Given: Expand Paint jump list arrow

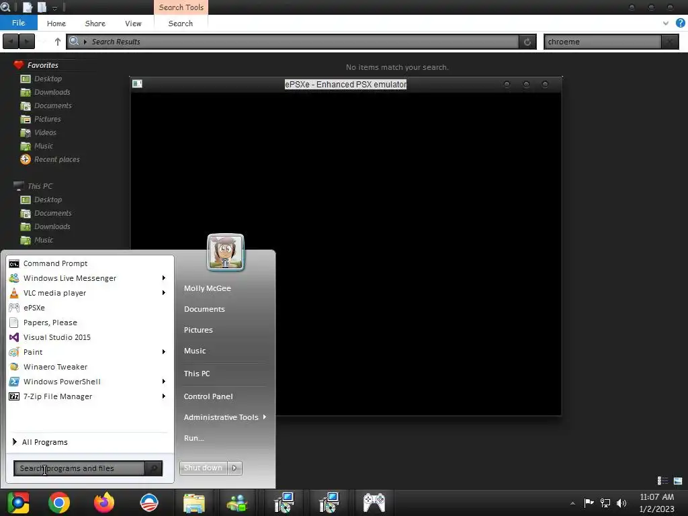Looking at the screenshot, I should [164, 352].
